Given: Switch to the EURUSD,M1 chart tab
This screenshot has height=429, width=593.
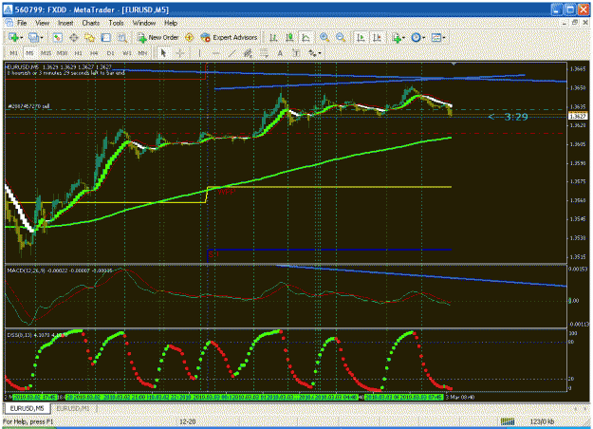Looking at the screenshot, I should coord(73,408).
